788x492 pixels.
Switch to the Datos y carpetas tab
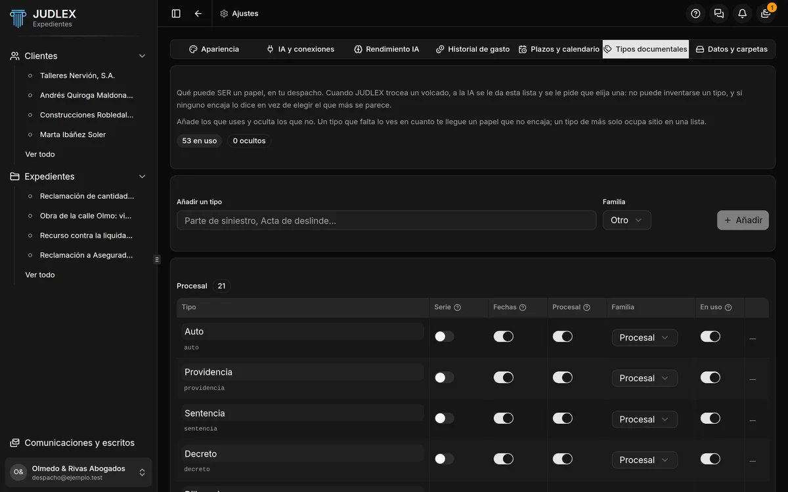tap(732, 49)
